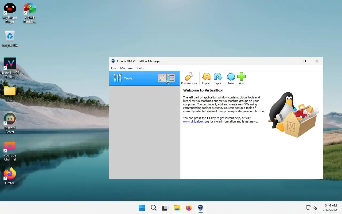Select the Extras folder on desktop
This screenshot has width=342, height=214.
10,94
